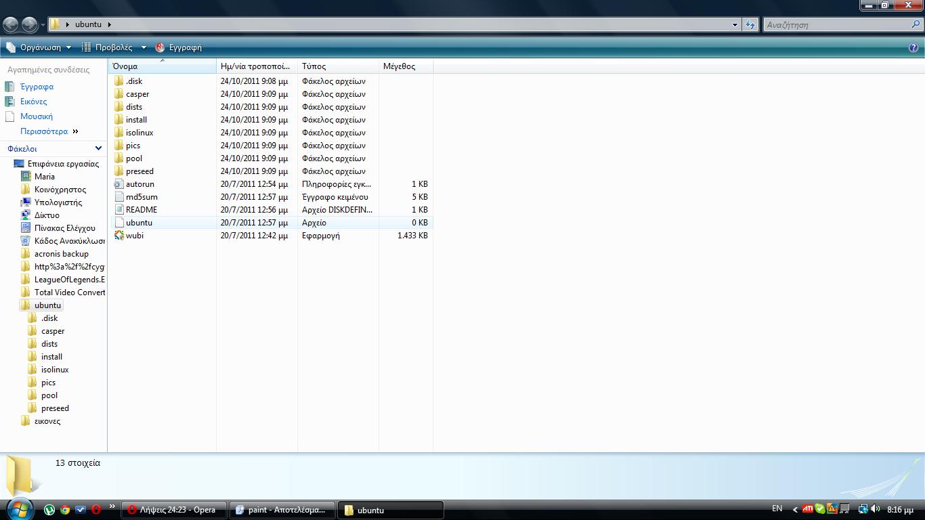Launch Chrome from quick launch
925x520 pixels.
(65, 510)
